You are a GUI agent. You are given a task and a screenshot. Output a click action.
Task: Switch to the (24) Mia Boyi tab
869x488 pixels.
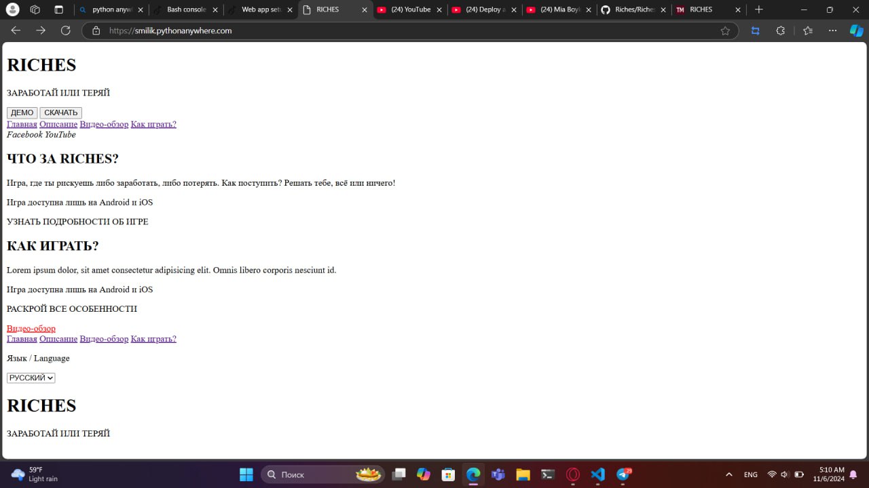click(559, 9)
